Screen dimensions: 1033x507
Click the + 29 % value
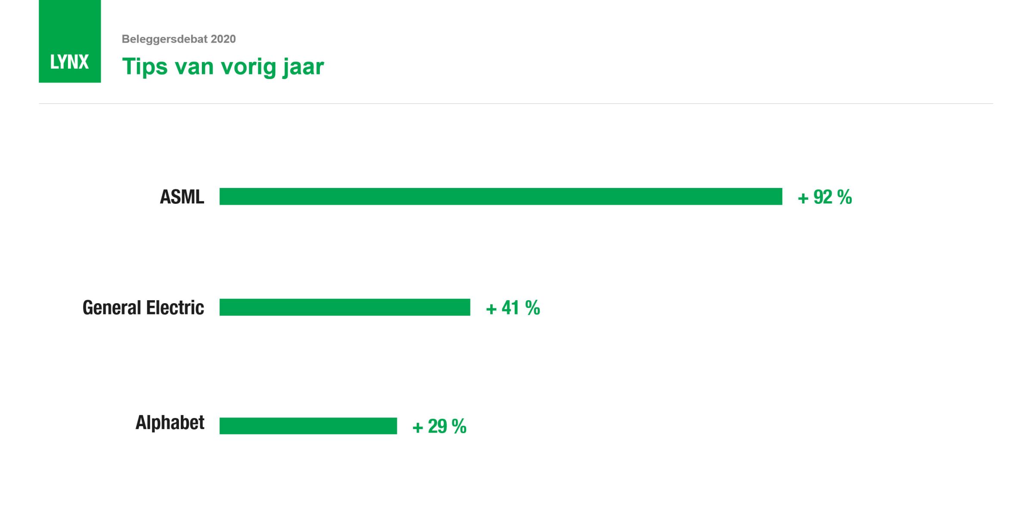tap(439, 427)
